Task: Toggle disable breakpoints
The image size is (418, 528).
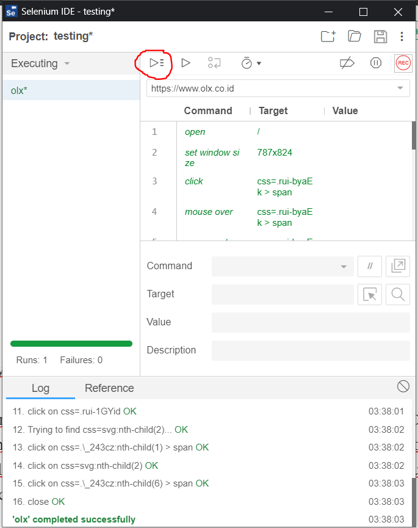Action: [347, 63]
